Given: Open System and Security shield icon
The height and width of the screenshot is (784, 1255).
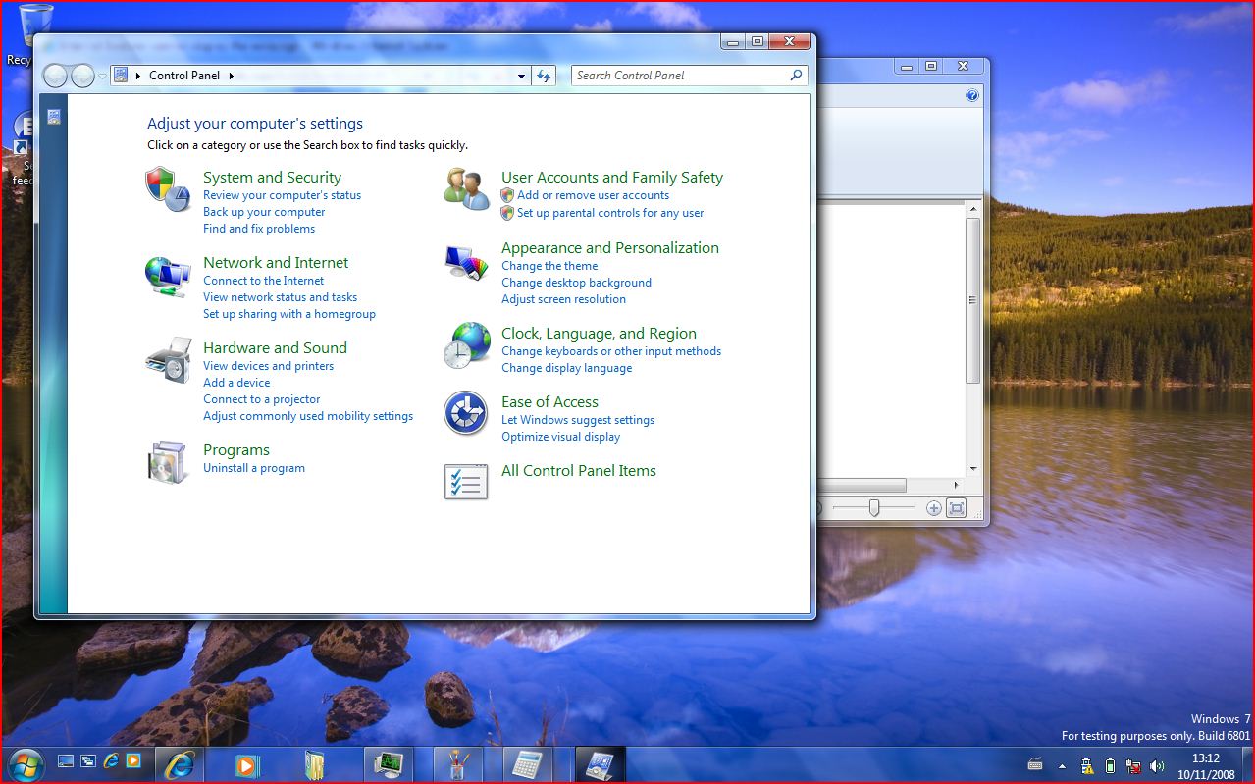Looking at the screenshot, I should tap(168, 188).
